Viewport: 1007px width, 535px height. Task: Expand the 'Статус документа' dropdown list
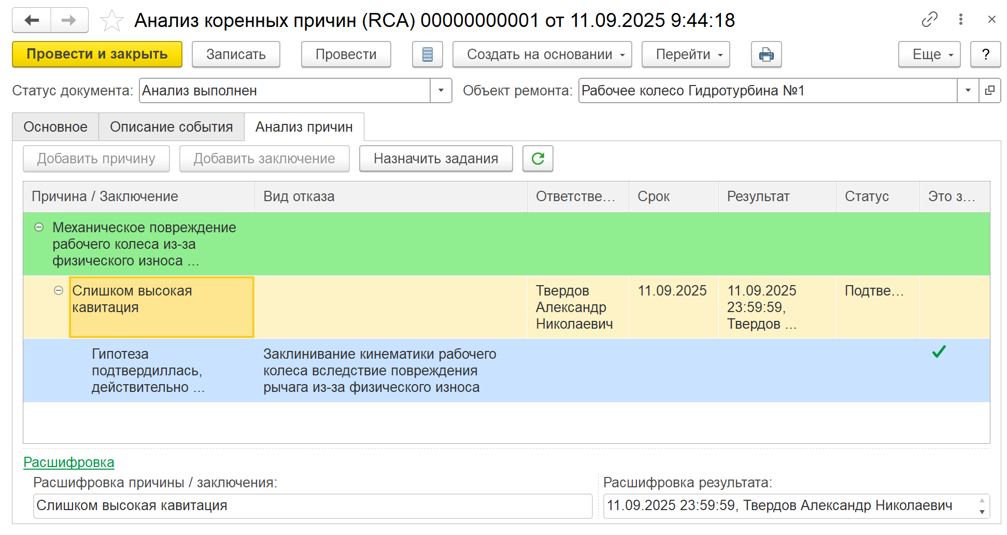coord(441,91)
